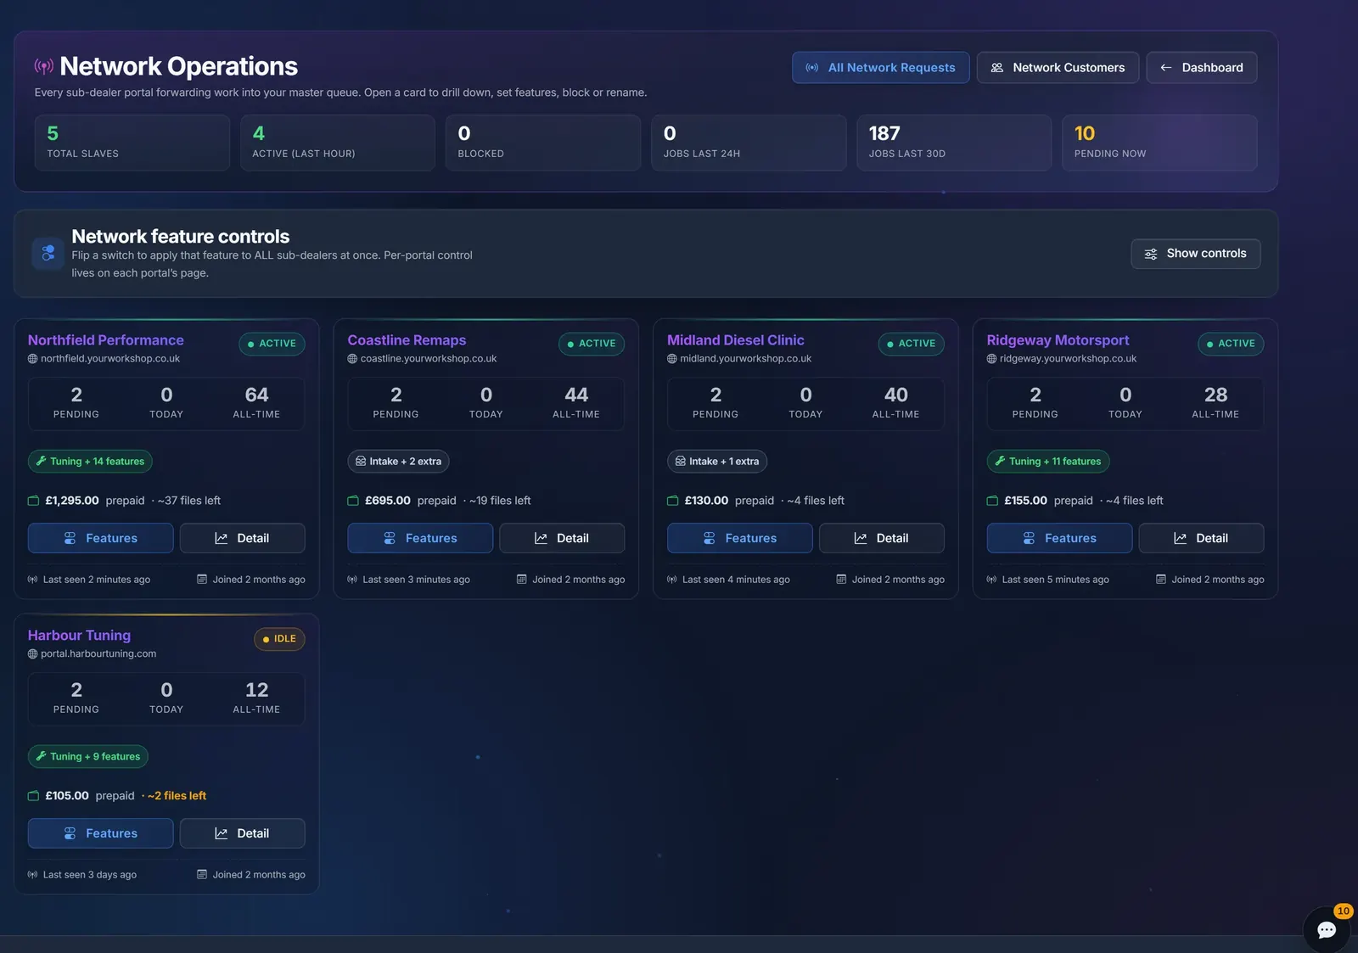This screenshot has width=1358, height=953.
Task: Open All Network Requests
Action: pyautogui.click(x=881, y=68)
